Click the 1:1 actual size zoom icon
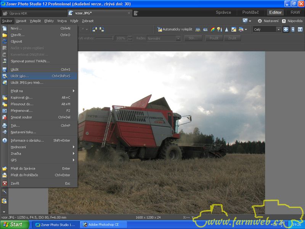Screen dimensions: 305x229 pyautogui.click(x=300, y=29)
